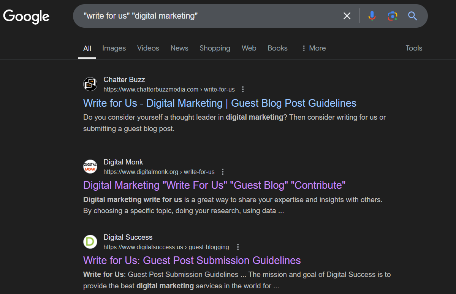456x294 pixels.
Task: Click snippet 'The mission and goal of Digital Success'
Action: (237, 280)
